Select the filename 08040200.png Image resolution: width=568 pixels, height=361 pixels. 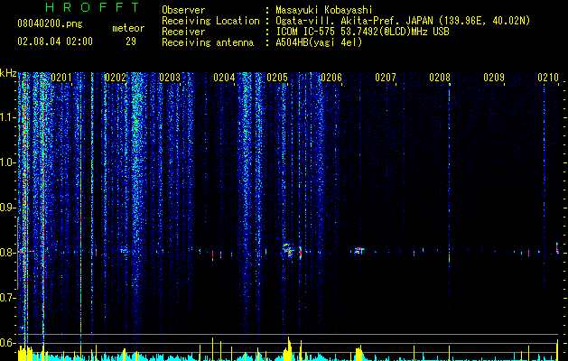point(50,23)
